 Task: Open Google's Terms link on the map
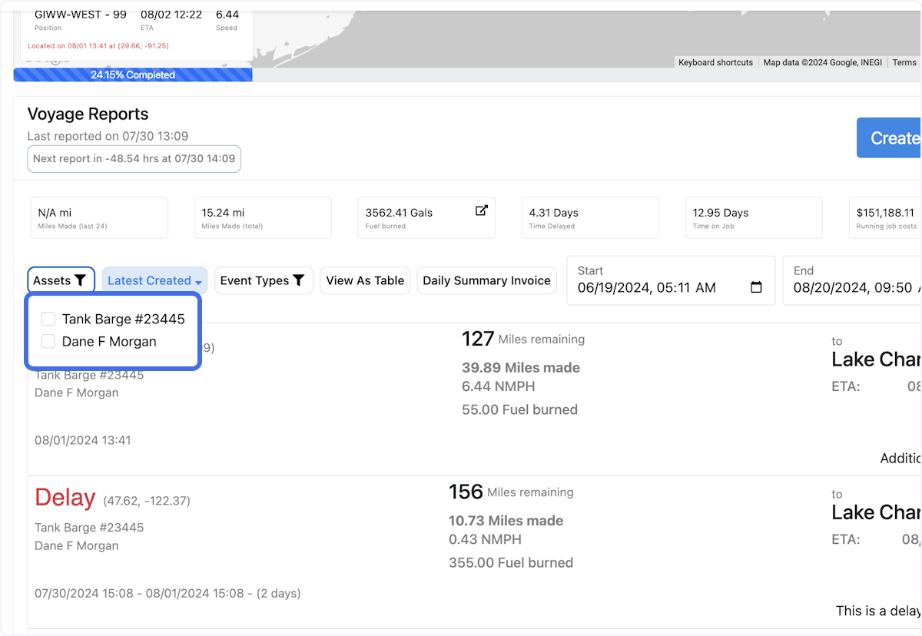[x=904, y=62]
